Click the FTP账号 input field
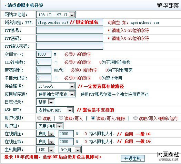 pyautogui.click(x=70, y=30)
